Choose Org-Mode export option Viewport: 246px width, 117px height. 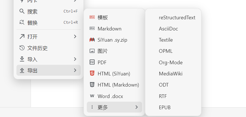171,63
